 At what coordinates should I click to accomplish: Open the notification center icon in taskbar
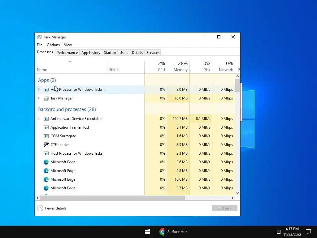(308, 232)
